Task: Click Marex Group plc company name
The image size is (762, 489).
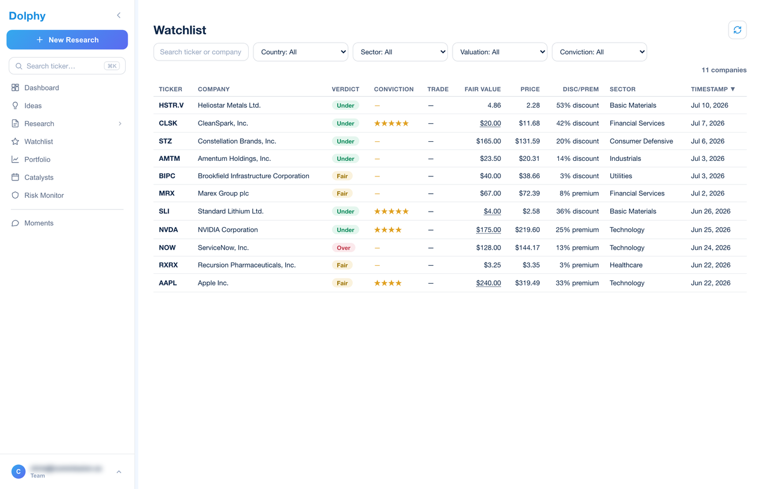Action: click(x=223, y=193)
